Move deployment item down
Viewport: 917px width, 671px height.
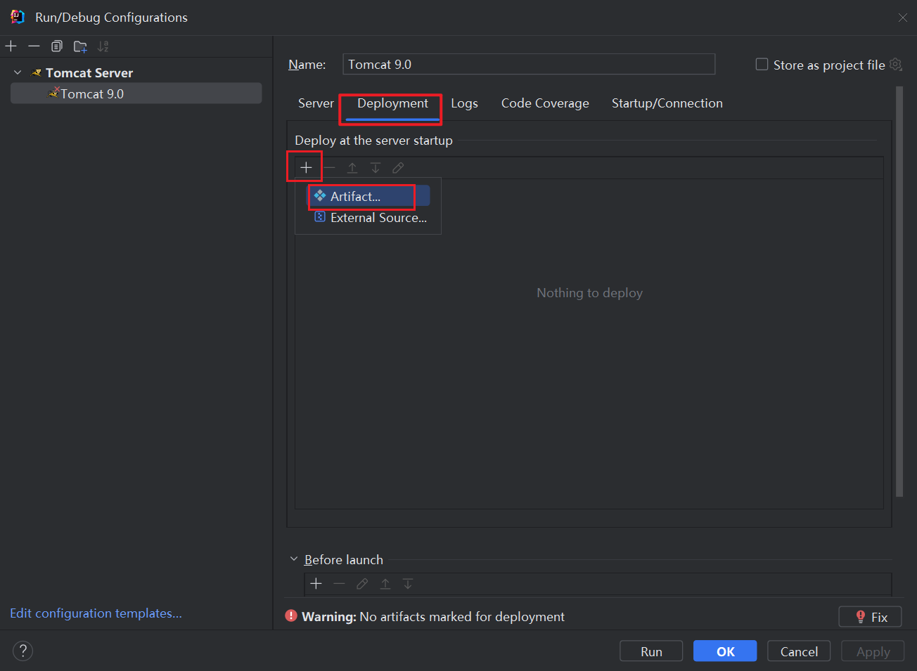click(x=376, y=167)
